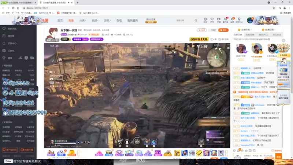Open the 超级粉丝团 purple badge
The image size is (293, 165).
click(x=96, y=39)
